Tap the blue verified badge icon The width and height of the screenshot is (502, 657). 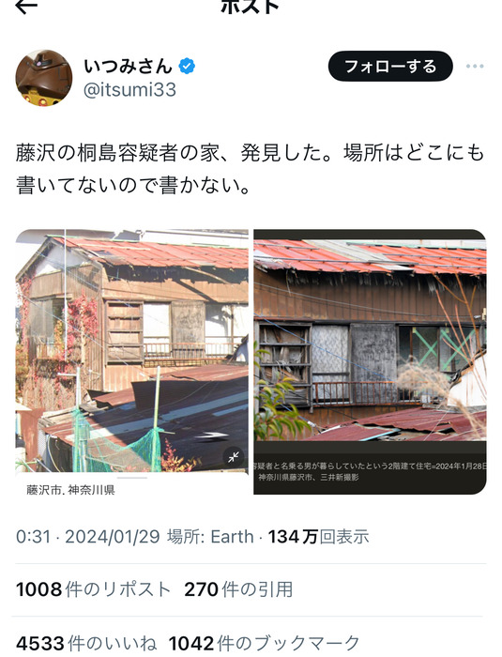(x=187, y=67)
